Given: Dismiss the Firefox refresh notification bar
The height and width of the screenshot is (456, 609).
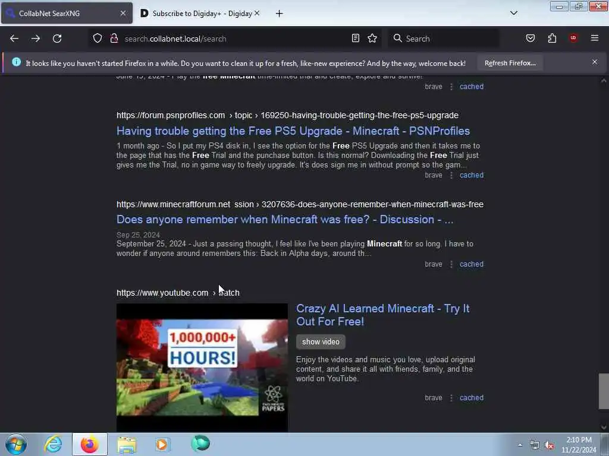Looking at the screenshot, I should (595, 62).
